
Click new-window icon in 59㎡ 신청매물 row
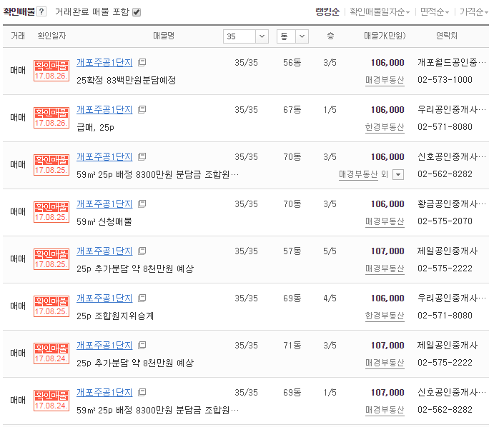point(142,204)
